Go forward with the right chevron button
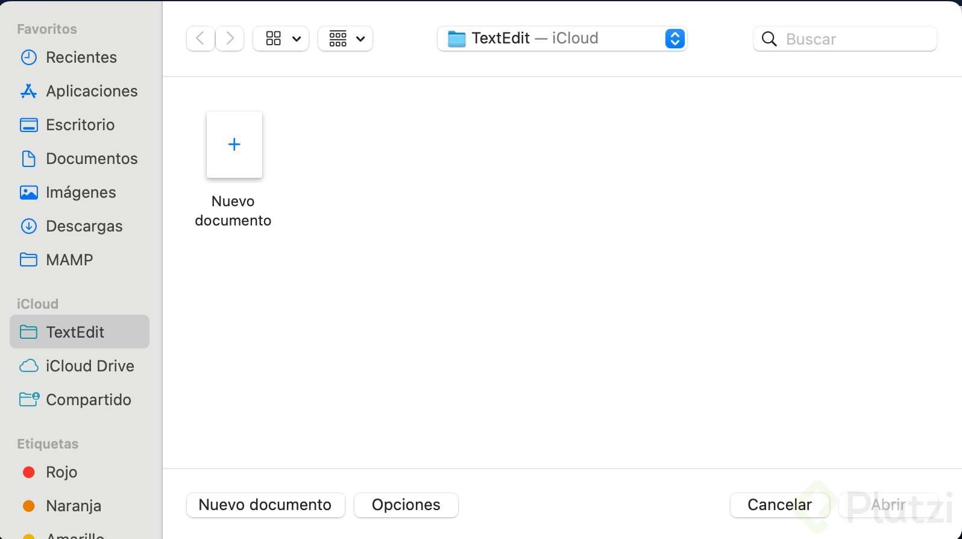The image size is (962, 539). point(230,39)
